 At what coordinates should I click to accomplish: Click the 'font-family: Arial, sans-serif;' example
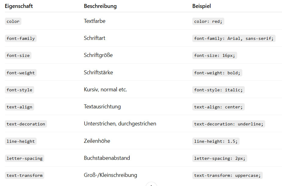pyautogui.click(x=234, y=38)
